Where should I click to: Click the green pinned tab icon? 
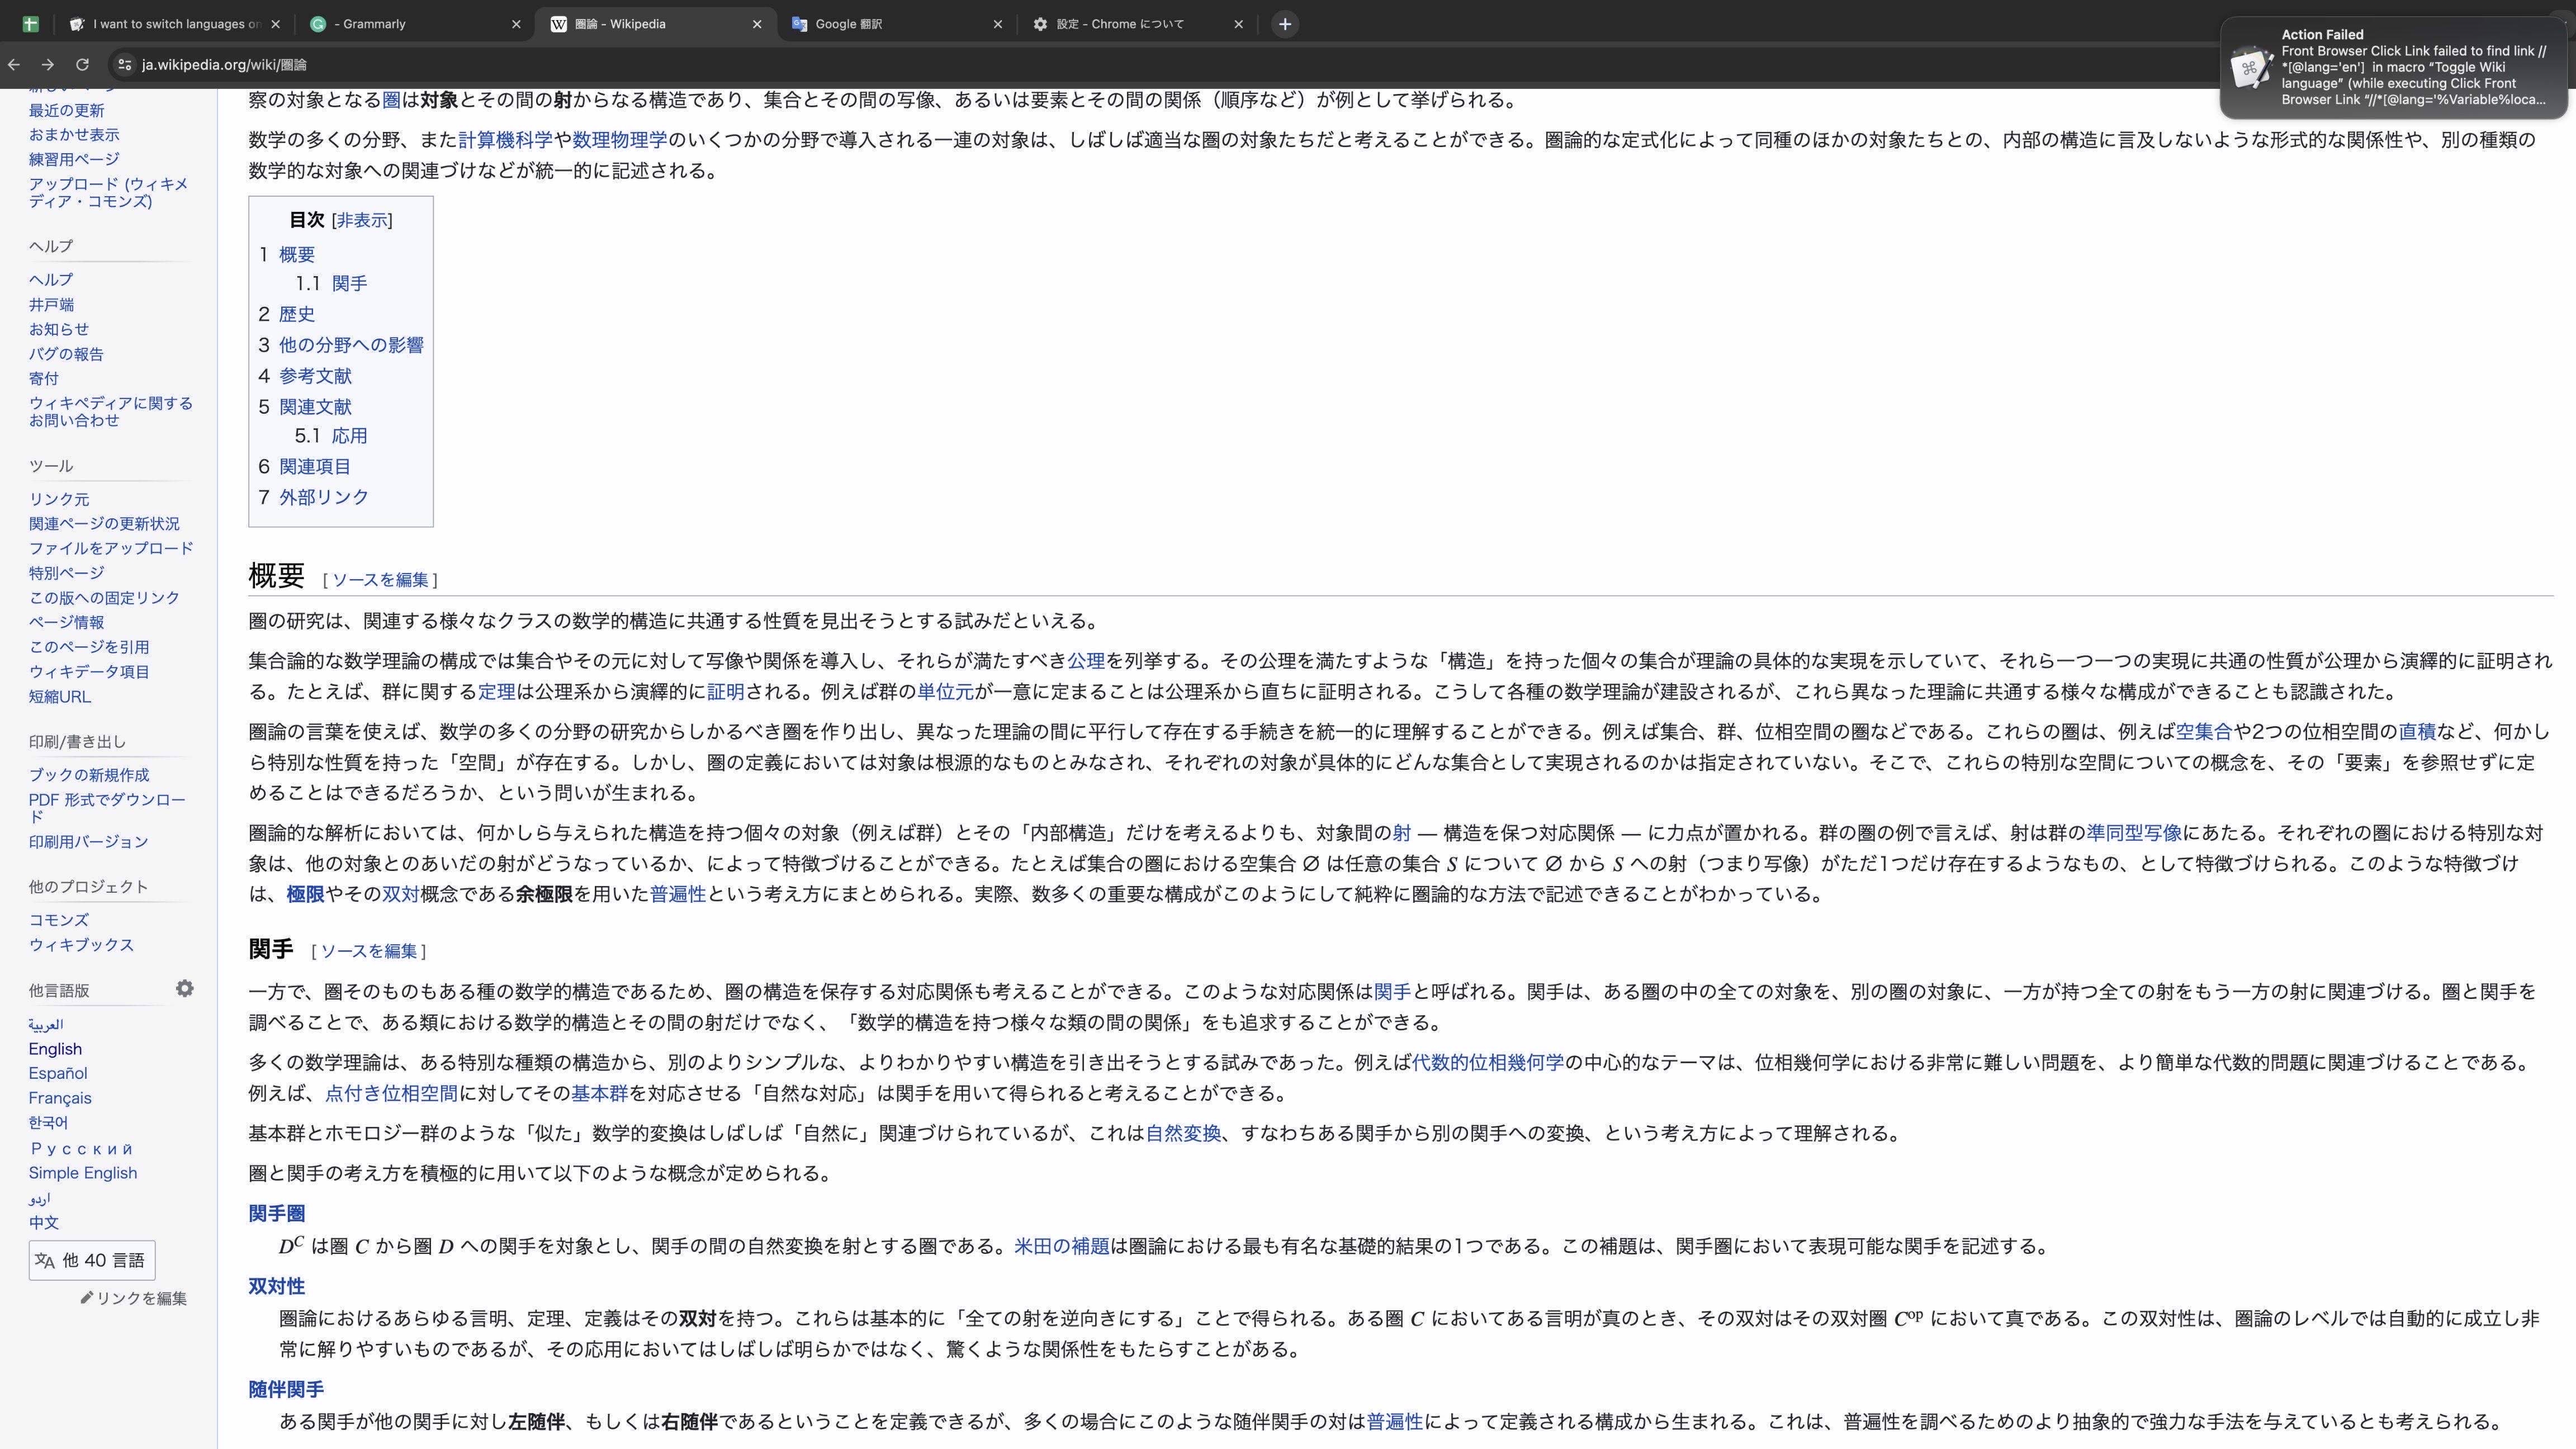30,24
